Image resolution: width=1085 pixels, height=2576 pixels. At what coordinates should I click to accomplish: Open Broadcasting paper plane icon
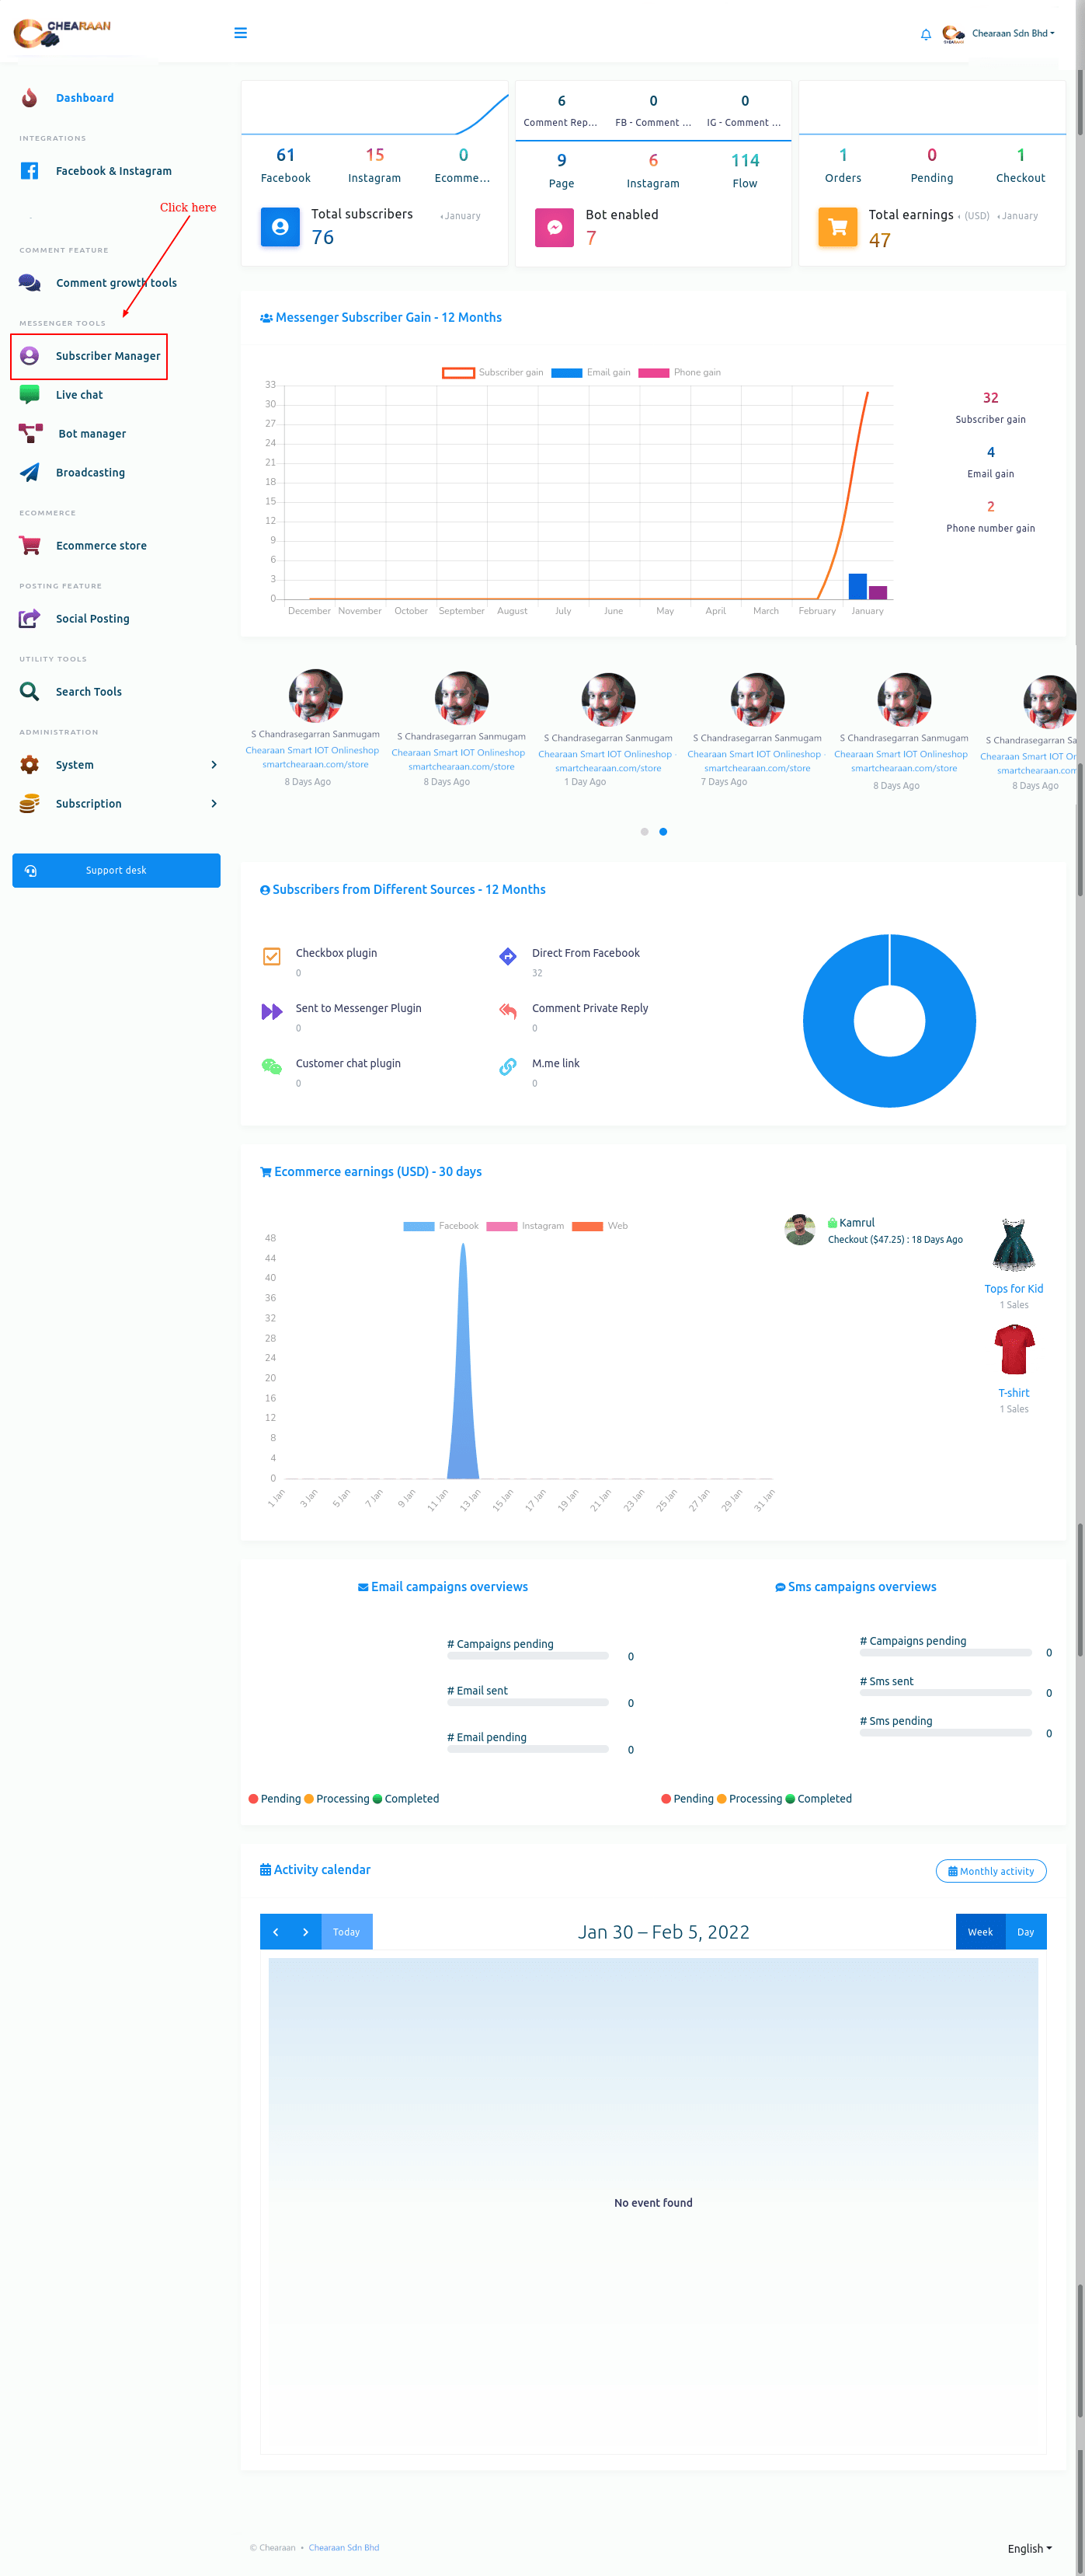tap(30, 472)
